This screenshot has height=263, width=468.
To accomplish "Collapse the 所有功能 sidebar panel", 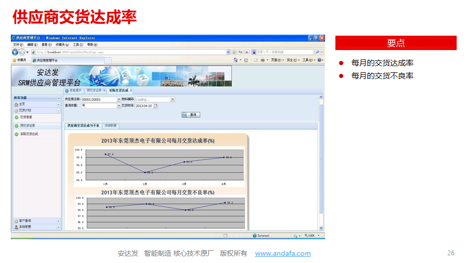I will (x=58, y=98).
